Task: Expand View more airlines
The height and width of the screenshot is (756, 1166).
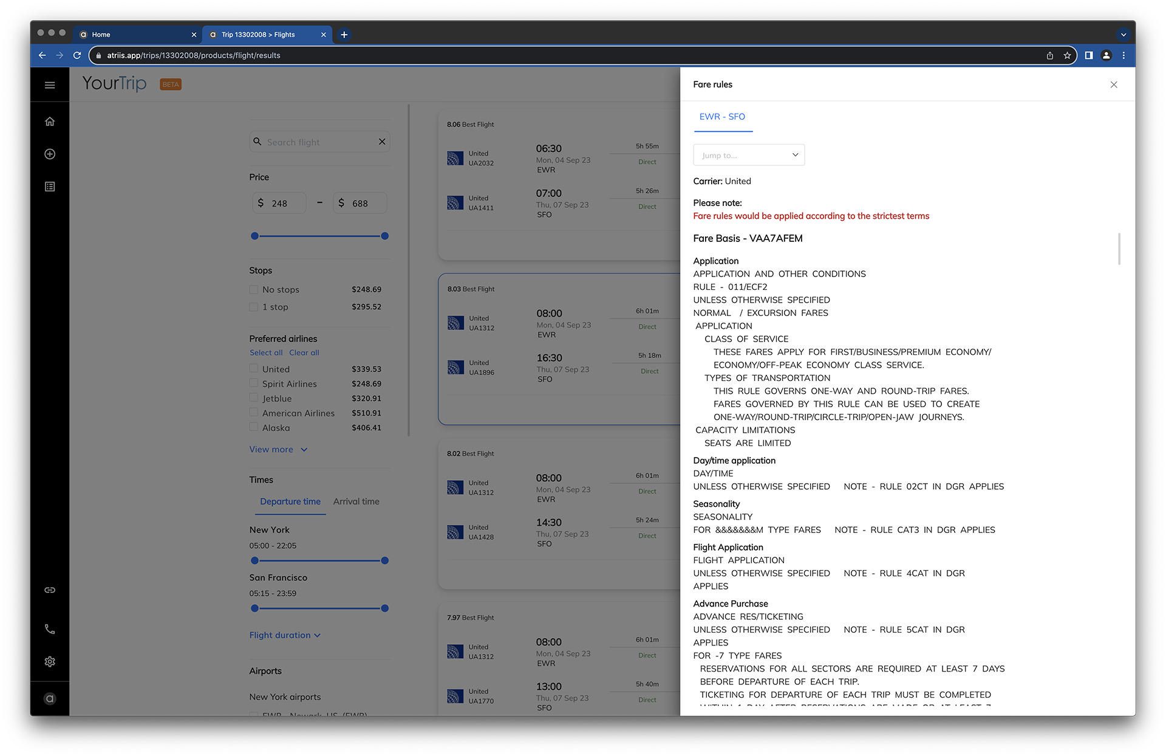Action: (278, 450)
